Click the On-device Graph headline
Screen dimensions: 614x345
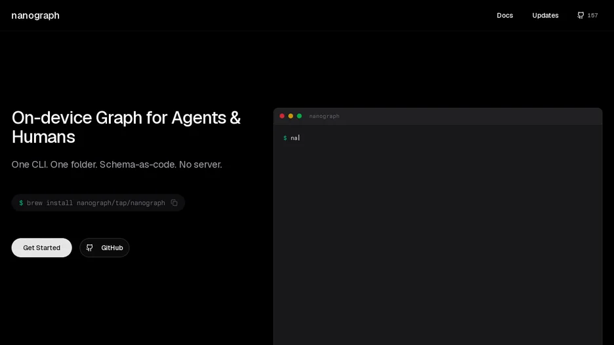[x=126, y=128]
